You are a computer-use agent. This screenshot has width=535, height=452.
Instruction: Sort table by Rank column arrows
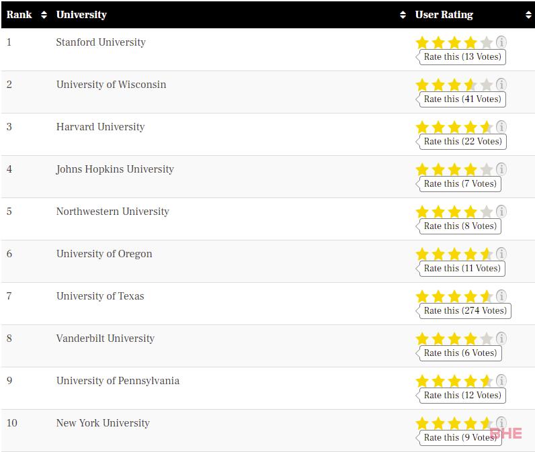pyautogui.click(x=44, y=15)
